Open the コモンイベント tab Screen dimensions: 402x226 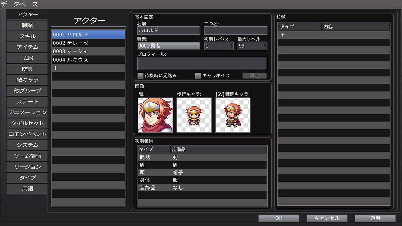pos(27,134)
